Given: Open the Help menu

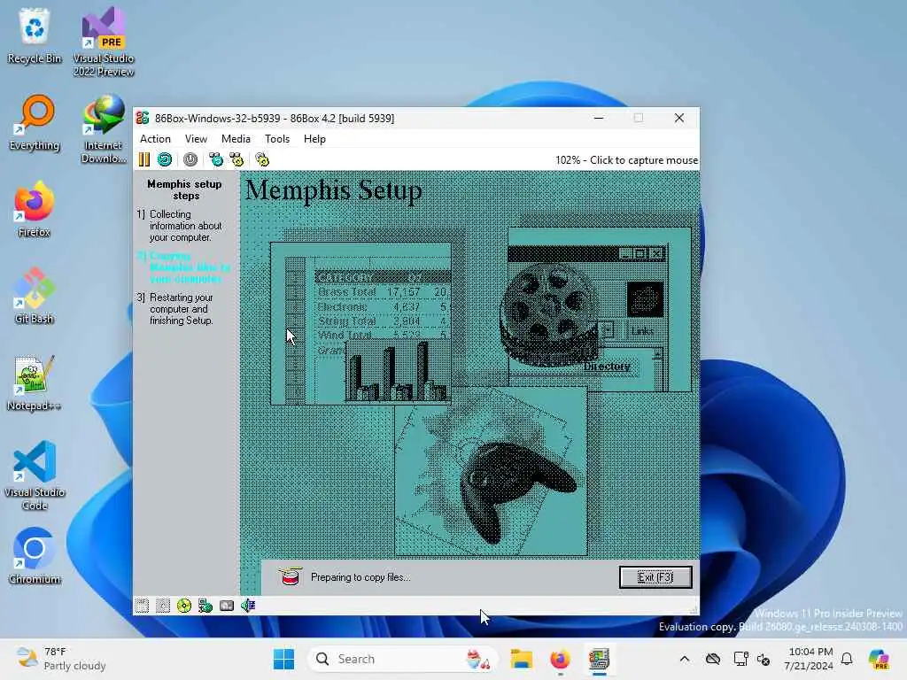Looking at the screenshot, I should [x=314, y=139].
